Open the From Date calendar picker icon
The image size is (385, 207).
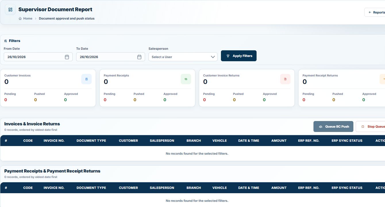pyautogui.click(x=67, y=57)
